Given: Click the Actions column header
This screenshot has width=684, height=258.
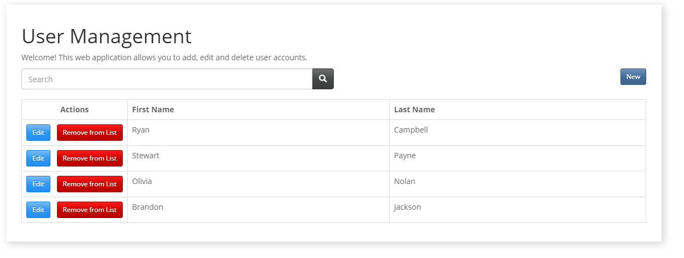Looking at the screenshot, I should (75, 110).
